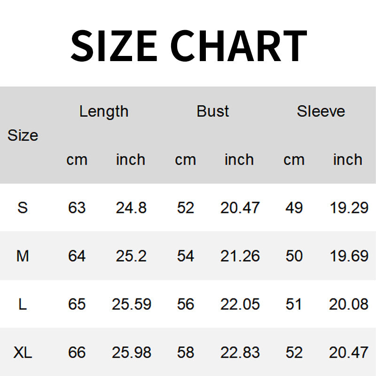Select the XL size row label

click(23, 352)
